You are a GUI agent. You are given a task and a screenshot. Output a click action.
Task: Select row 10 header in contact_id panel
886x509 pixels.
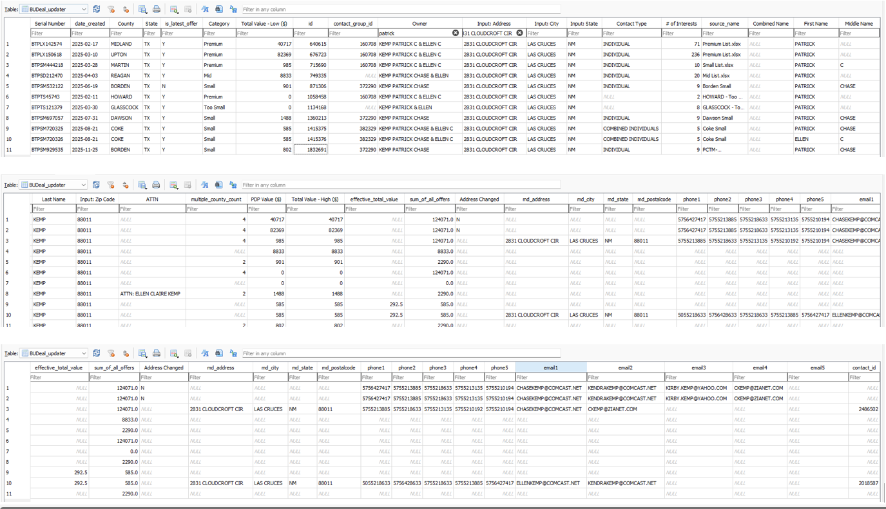point(17,483)
